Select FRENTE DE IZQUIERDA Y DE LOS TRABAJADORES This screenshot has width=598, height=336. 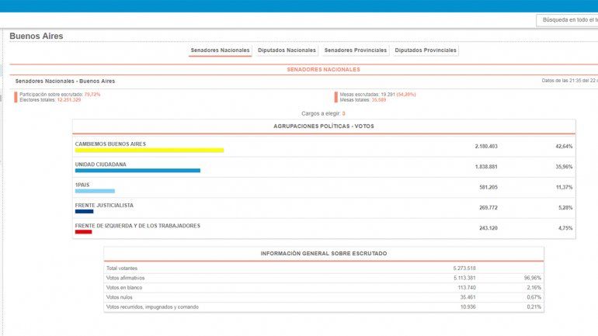click(x=137, y=226)
